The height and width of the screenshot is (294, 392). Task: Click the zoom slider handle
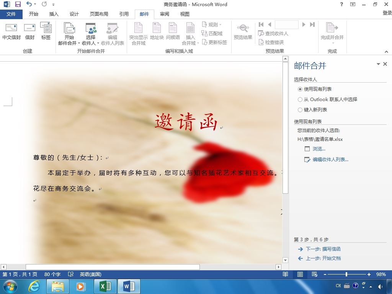[x=346, y=274]
